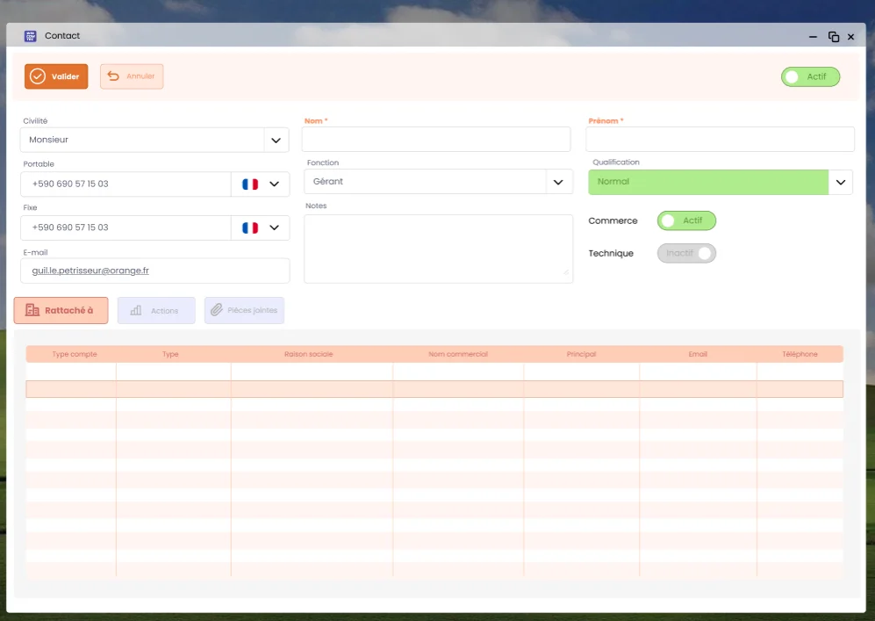This screenshot has width=875, height=621.
Task: Click the Raison sociale column header
Action: point(308,354)
